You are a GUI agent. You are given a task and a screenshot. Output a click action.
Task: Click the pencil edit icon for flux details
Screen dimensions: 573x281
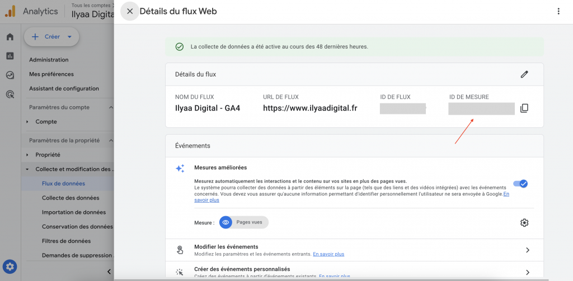click(524, 74)
